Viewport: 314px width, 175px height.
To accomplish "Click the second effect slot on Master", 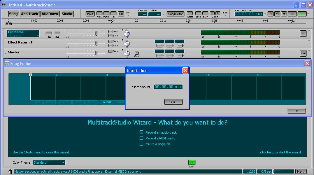I will pos(169,51).
